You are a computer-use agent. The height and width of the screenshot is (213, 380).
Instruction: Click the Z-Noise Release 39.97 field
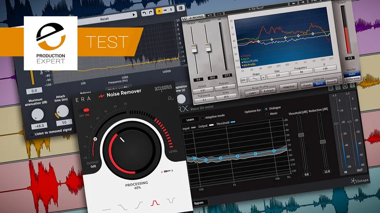225,87
